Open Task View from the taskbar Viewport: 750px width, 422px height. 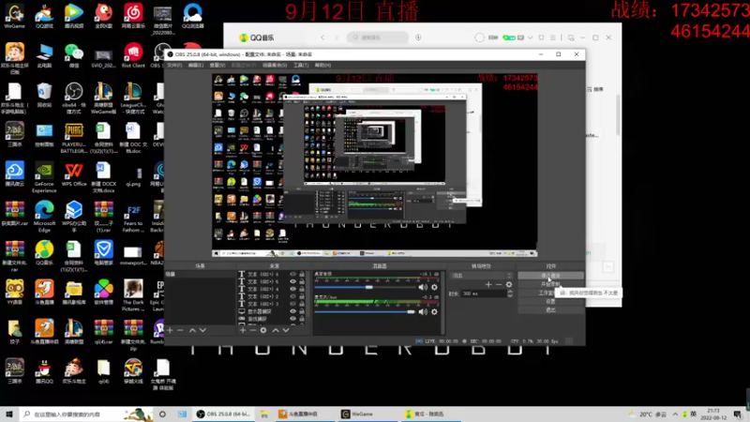click(182, 414)
